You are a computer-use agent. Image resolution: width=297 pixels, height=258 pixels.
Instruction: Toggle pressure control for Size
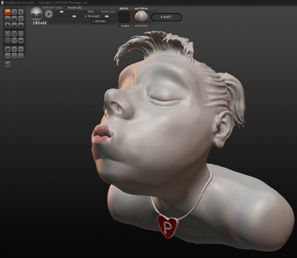coord(86,11)
